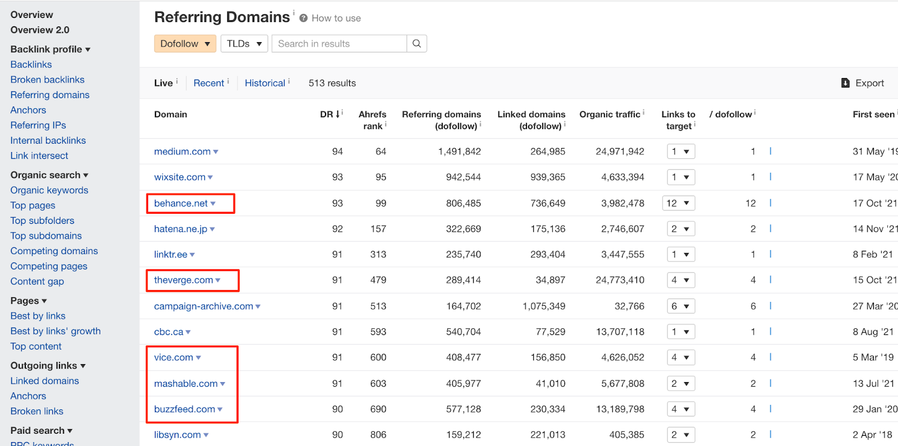Click the How to use link

(336, 18)
